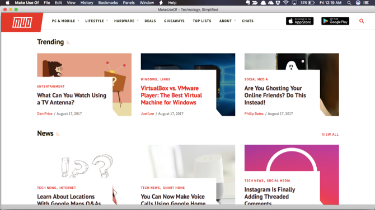Open the Chats nav item
Image resolution: width=375 pixels, height=210 pixels.
tap(248, 21)
